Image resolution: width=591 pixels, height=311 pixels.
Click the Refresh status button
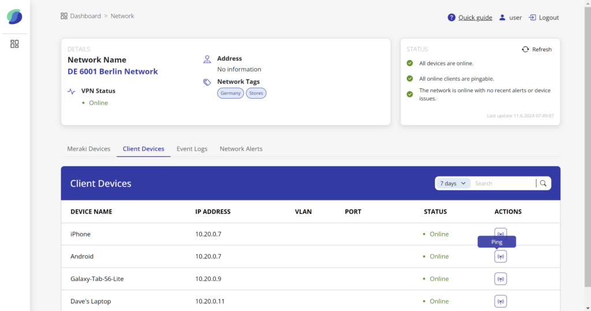pos(537,50)
